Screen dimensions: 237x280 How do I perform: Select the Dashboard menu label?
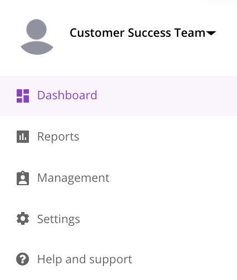67,95
